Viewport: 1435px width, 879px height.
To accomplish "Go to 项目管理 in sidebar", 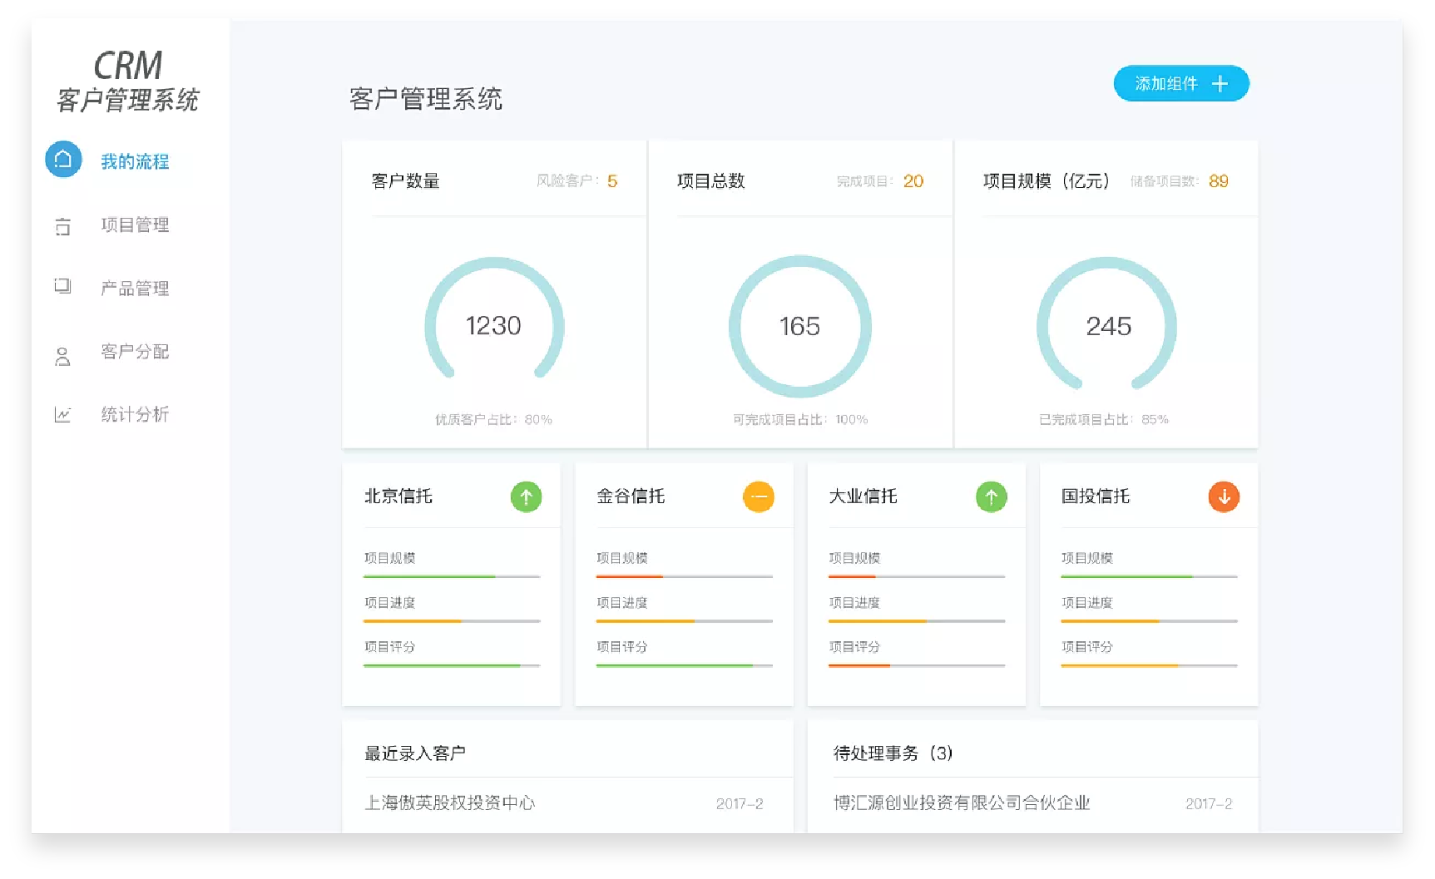I will click(135, 225).
